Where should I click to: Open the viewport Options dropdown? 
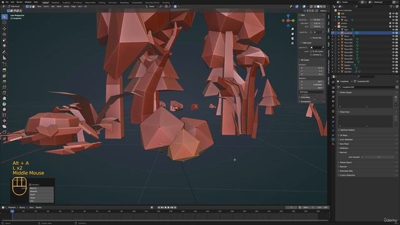[x=323, y=11]
